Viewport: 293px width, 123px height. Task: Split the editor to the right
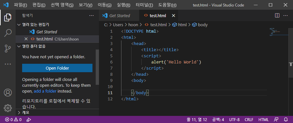(277, 16)
